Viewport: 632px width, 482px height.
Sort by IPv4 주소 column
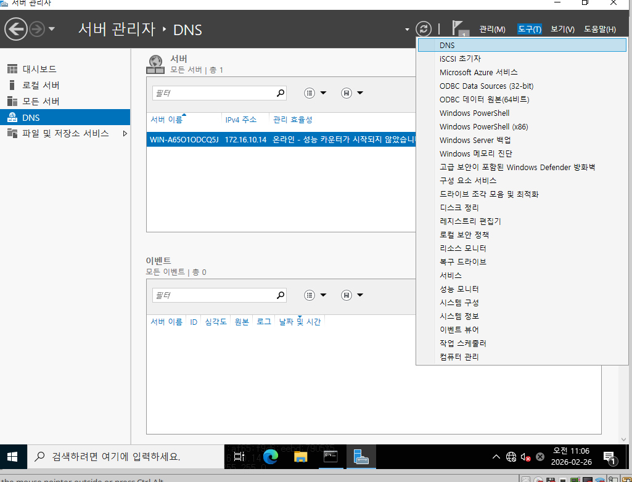[x=240, y=120]
